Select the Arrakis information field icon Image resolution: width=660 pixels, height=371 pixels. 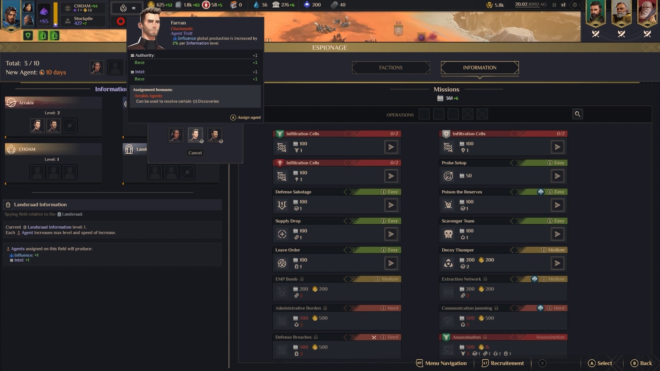pos(11,103)
